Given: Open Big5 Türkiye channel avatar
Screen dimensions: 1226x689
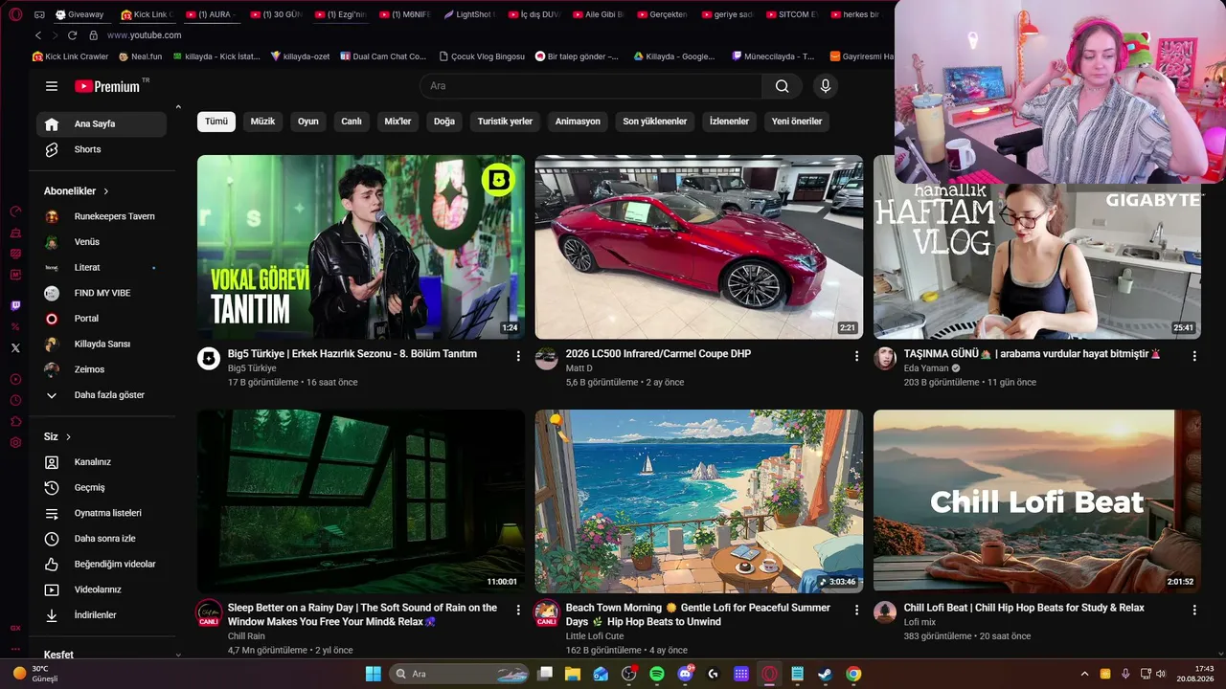Looking at the screenshot, I should (209, 359).
